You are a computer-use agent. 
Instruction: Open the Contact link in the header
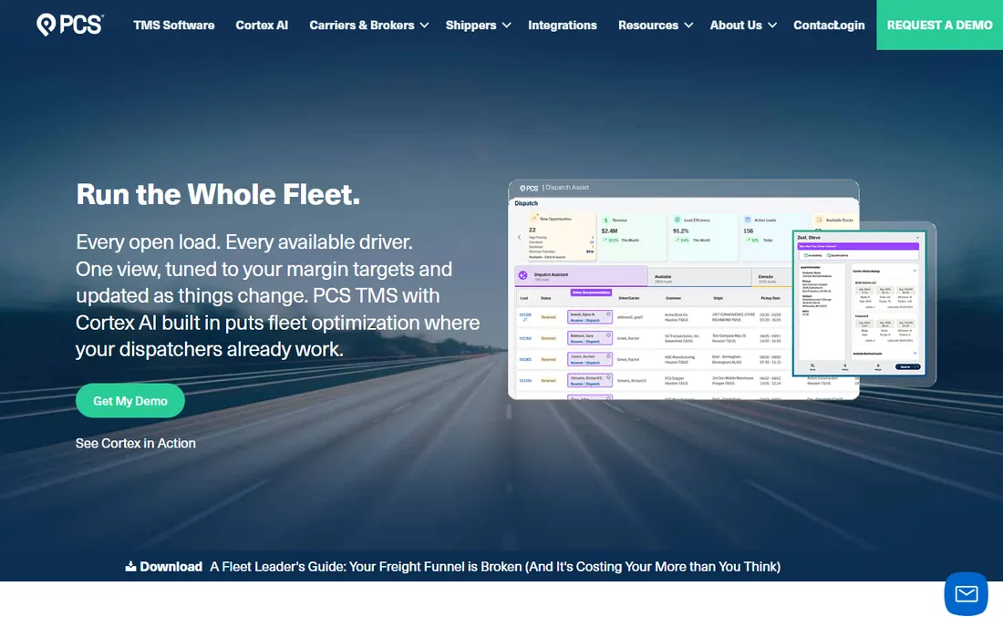point(813,26)
